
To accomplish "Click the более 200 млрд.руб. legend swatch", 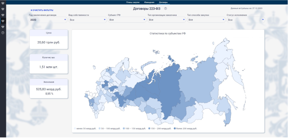I will (x=174, y=129).
